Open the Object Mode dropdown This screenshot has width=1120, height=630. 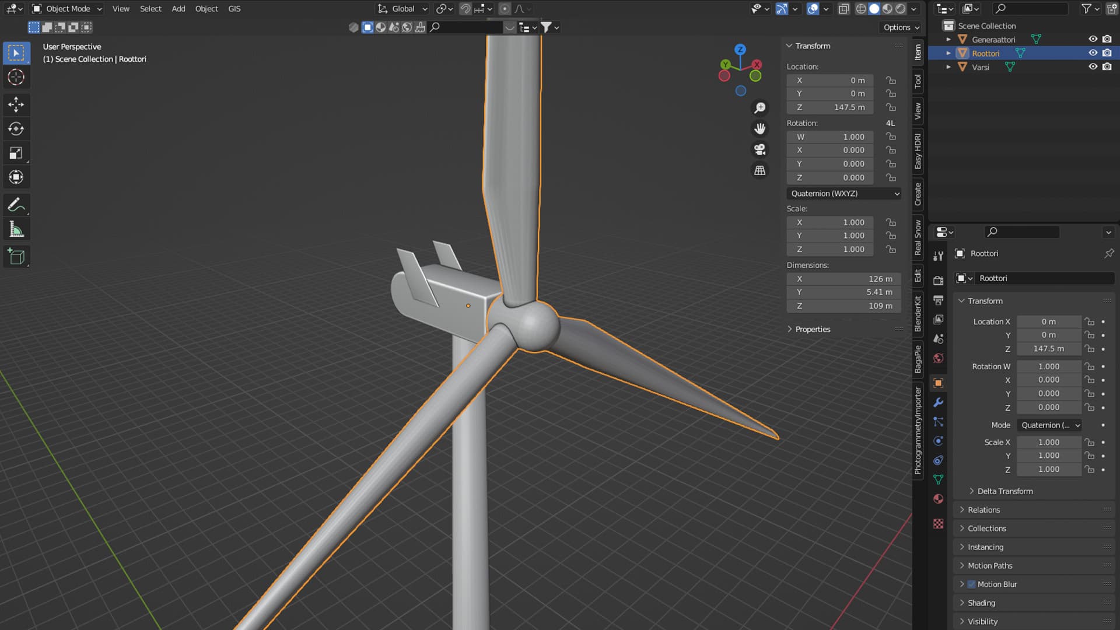click(66, 9)
